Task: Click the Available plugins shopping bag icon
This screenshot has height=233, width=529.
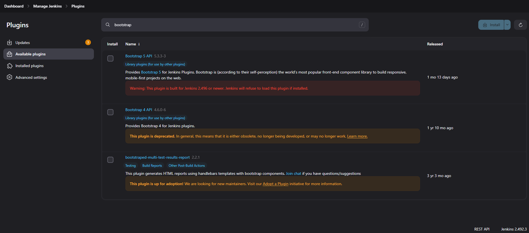Action: point(9,54)
